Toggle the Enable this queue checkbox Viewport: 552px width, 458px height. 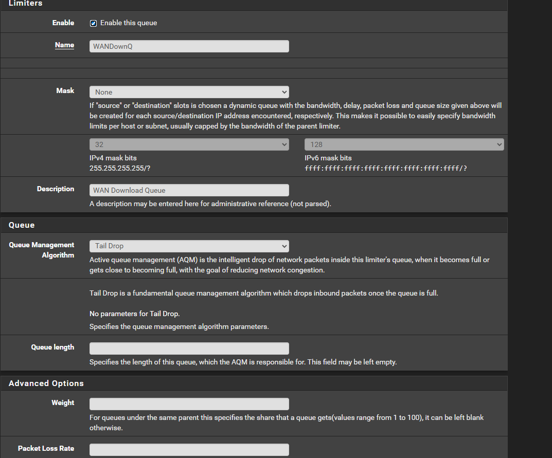[93, 23]
